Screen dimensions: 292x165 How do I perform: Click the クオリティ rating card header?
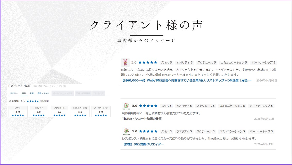(x=39, y=108)
